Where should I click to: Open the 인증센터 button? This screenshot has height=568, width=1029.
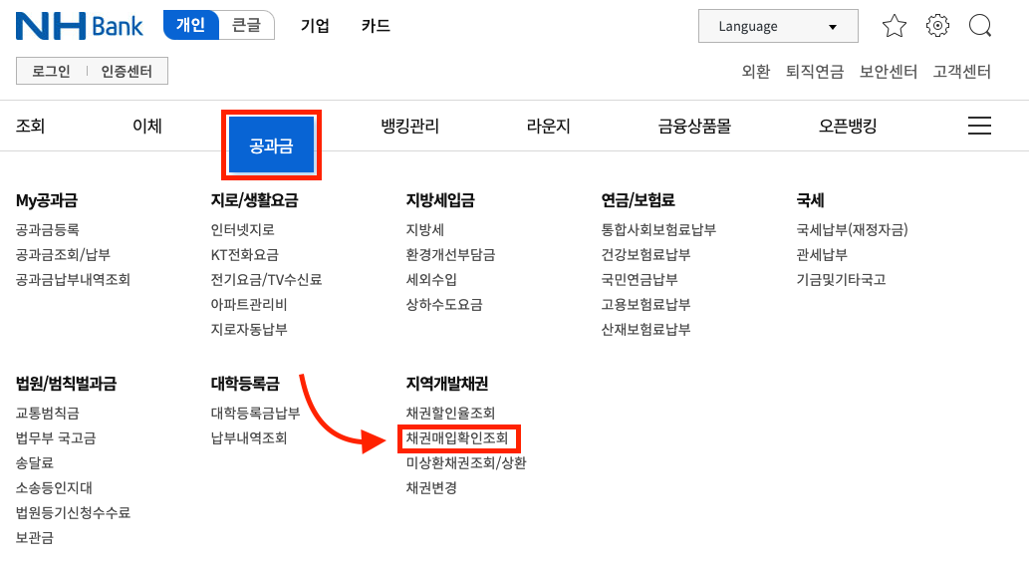pyautogui.click(x=127, y=71)
